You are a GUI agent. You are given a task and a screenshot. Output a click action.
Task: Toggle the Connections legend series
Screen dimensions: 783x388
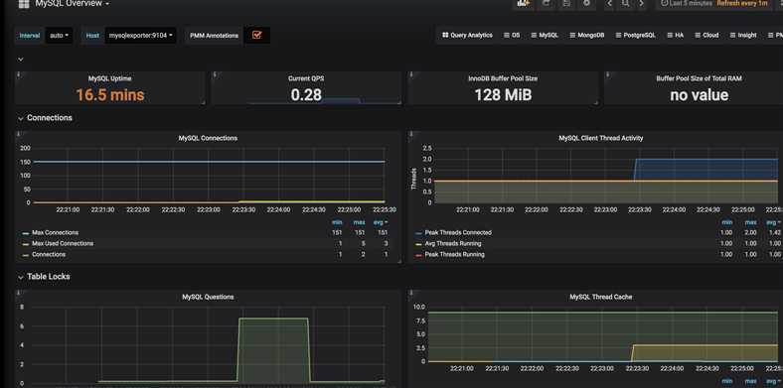tap(49, 255)
